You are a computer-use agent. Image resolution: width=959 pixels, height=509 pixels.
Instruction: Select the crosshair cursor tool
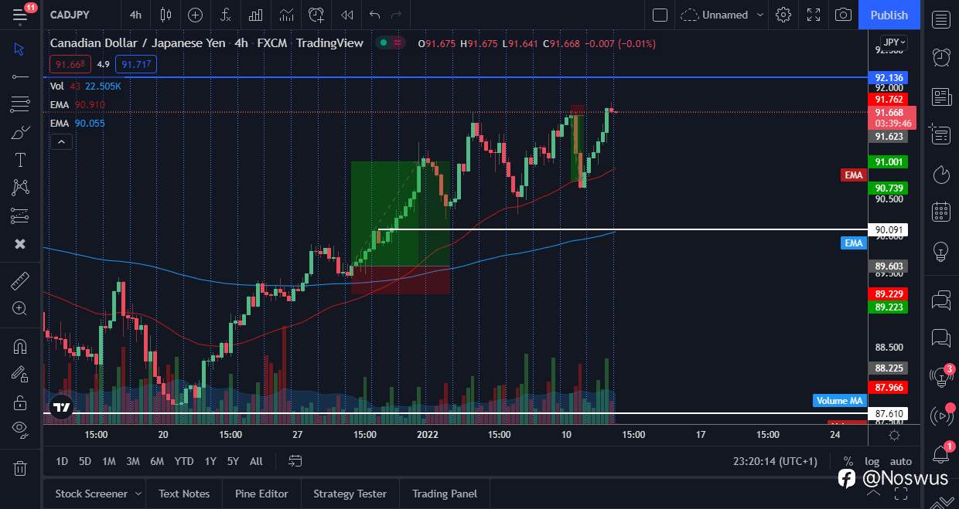[x=19, y=49]
